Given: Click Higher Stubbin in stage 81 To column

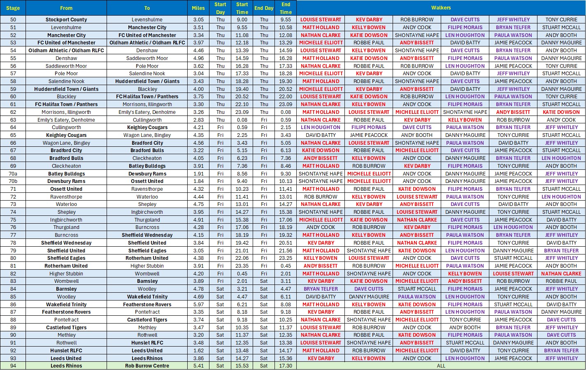Looking at the screenshot, I should [x=147, y=266].
